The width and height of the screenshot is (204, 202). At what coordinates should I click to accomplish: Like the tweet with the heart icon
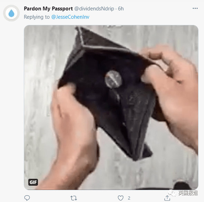click(120, 198)
